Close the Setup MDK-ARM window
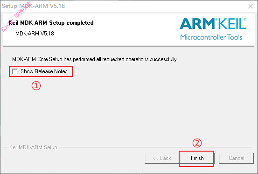258x174 pixels. pyautogui.click(x=251, y=6)
